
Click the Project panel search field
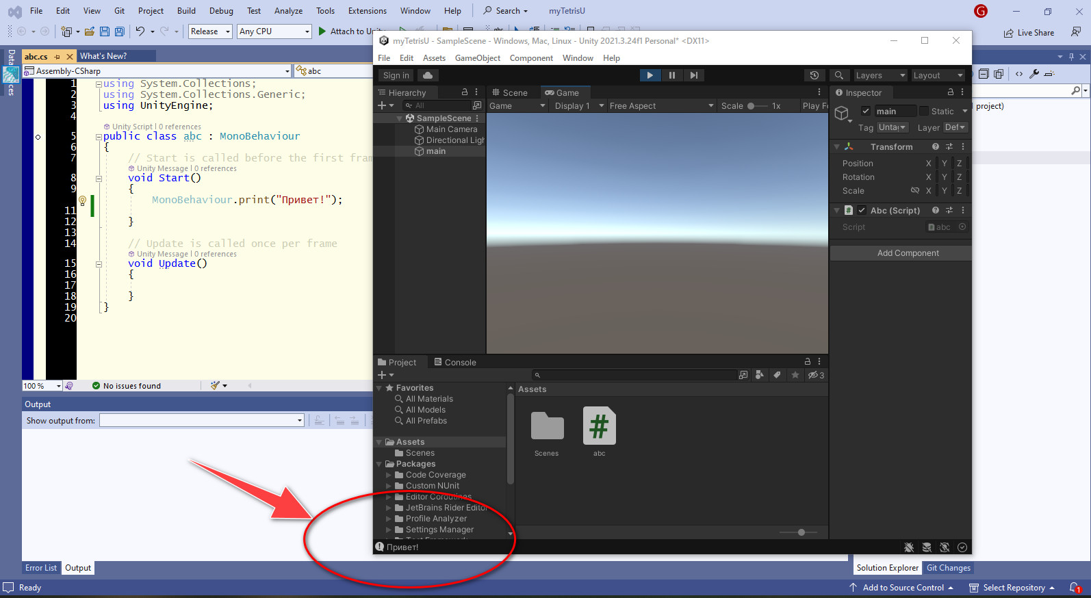pos(634,375)
